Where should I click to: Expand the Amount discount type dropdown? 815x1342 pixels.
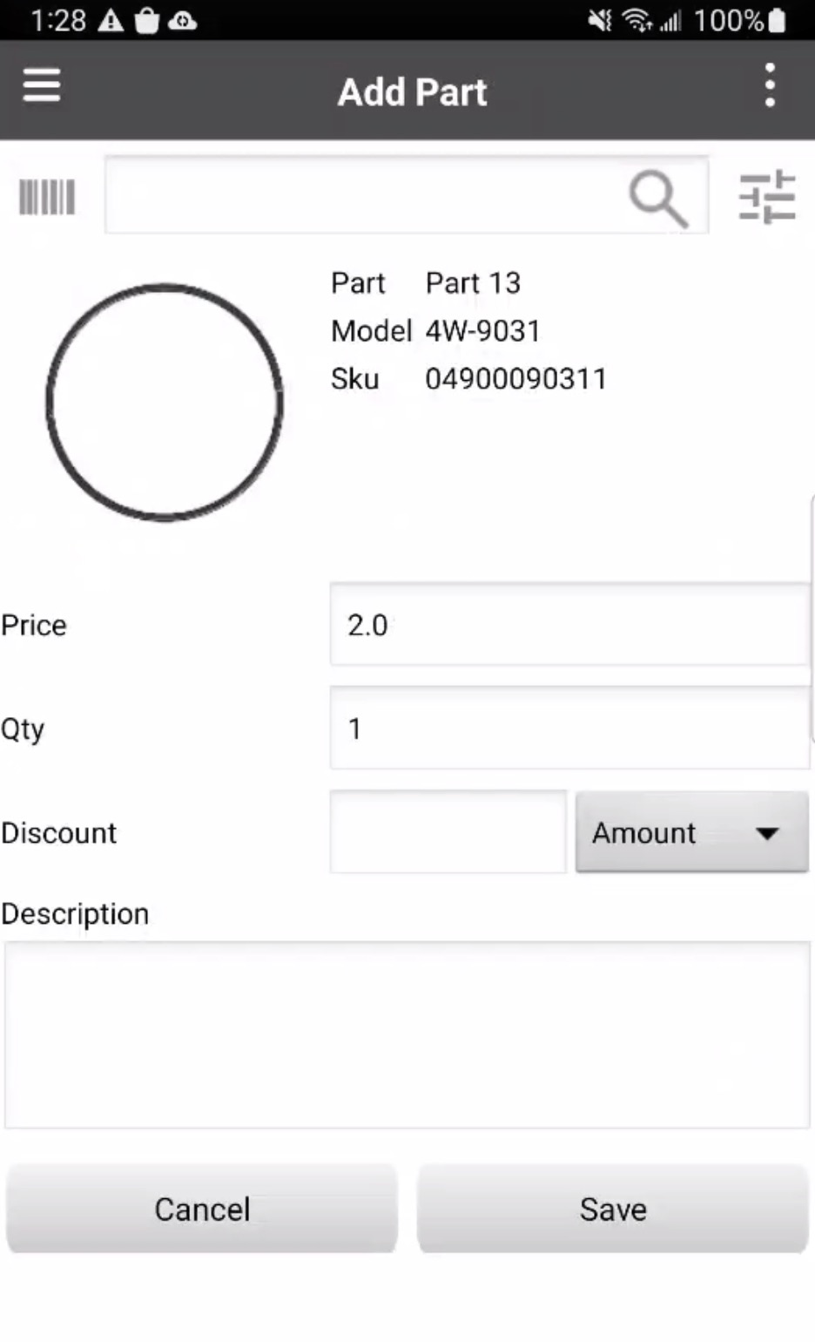pos(691,832)
